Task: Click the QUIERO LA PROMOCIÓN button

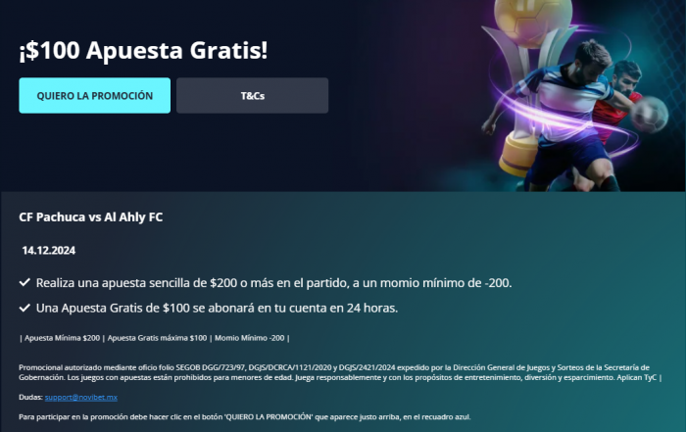Action: (94, 95)
